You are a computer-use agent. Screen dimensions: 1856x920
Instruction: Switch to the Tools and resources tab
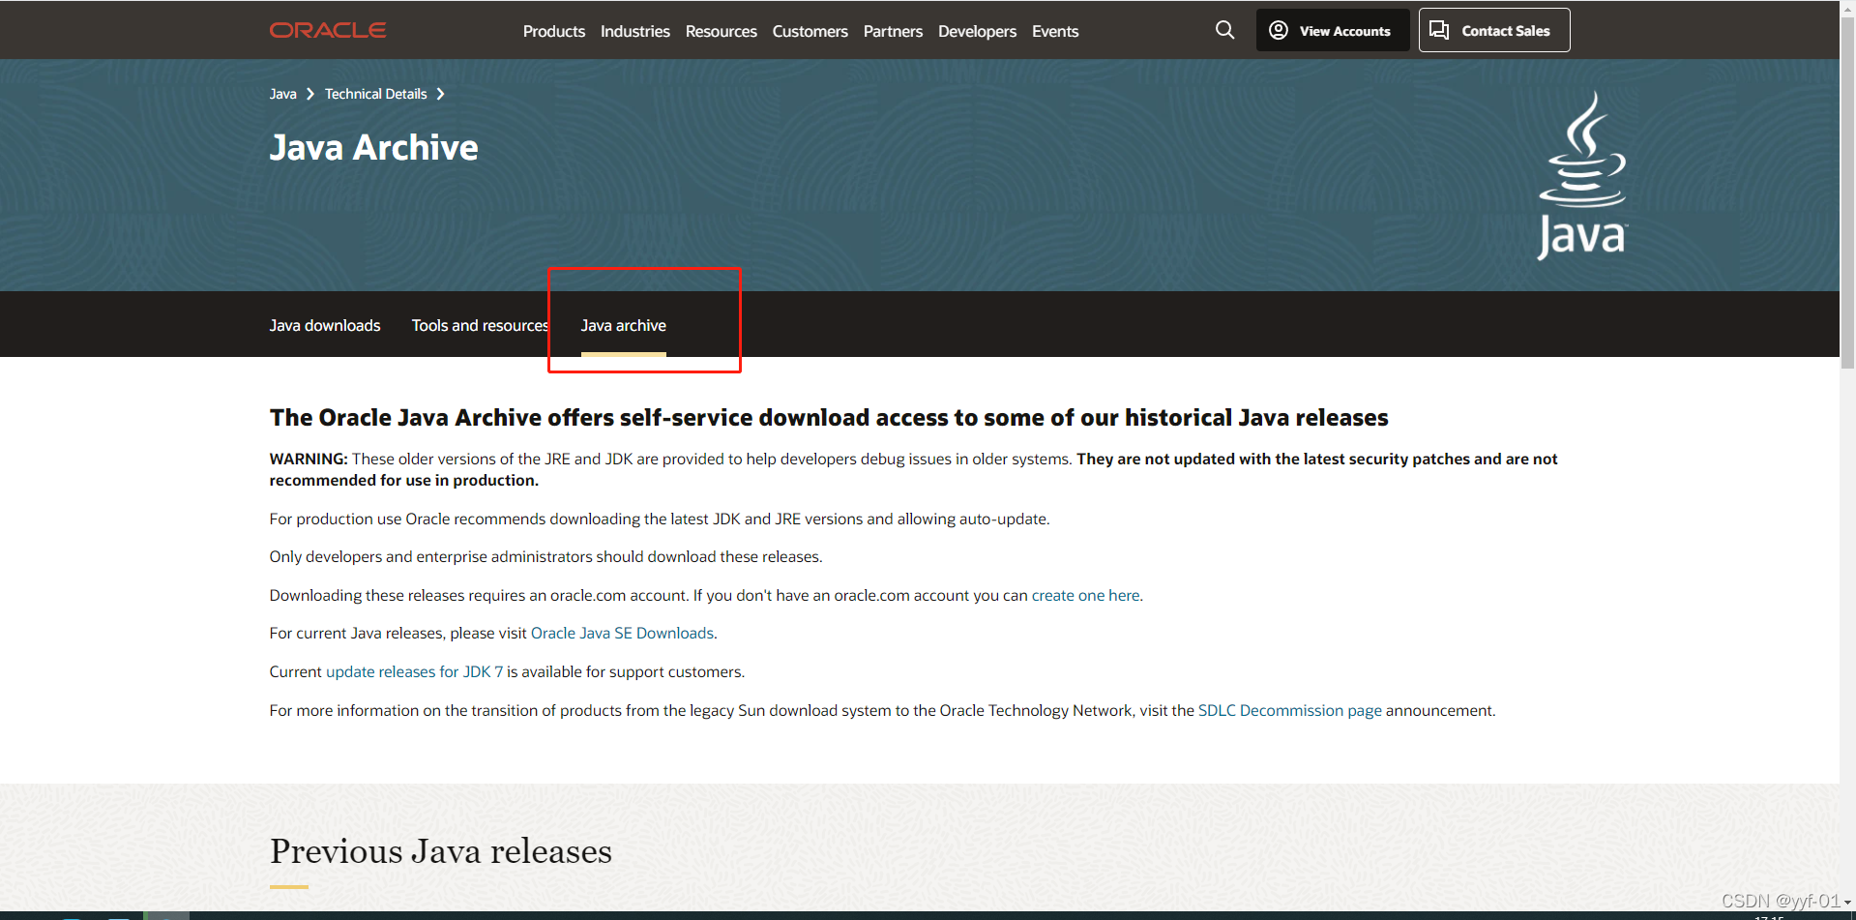[480, 325]
